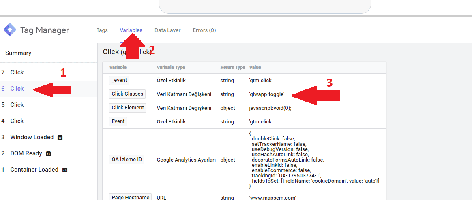Choose event 5 Click in the list
472x200 pixels.
pyautogui.click(x=17, y=105)
